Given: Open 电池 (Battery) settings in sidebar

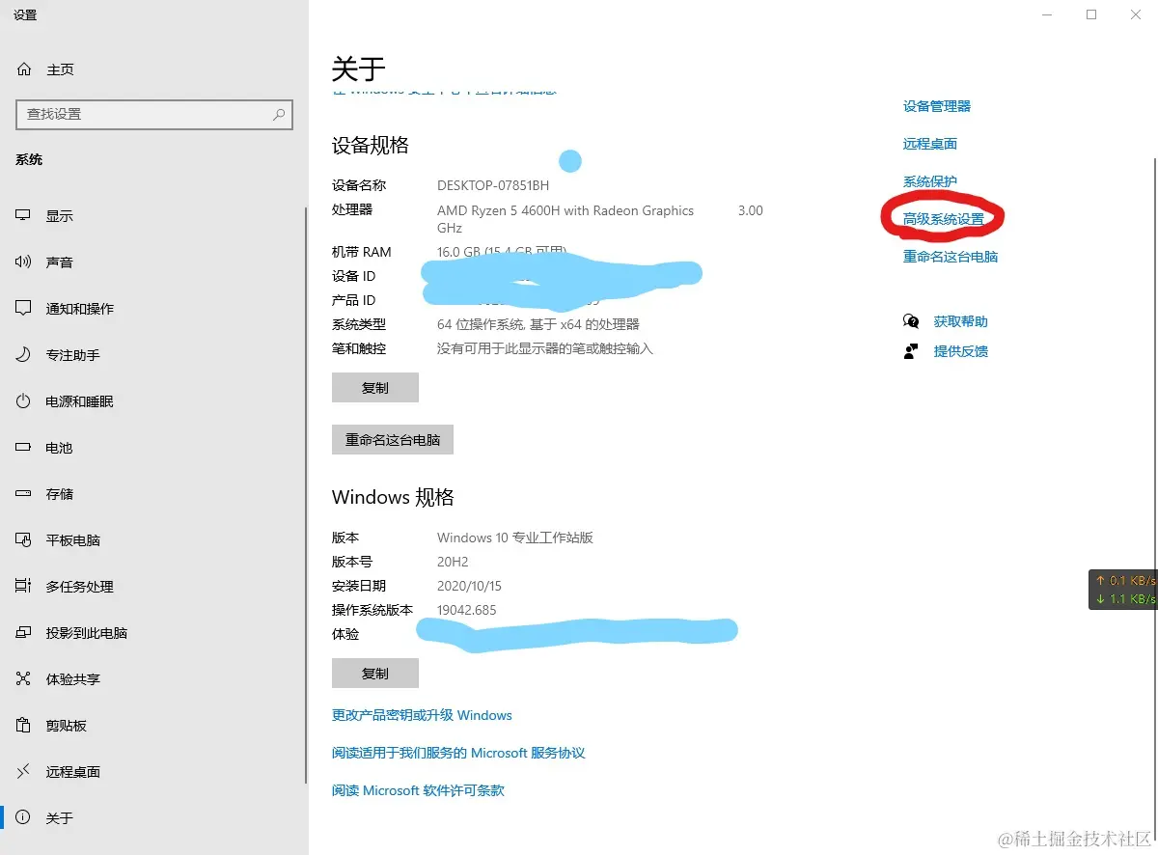Looking at the screenshot, I should click(58, 447).
